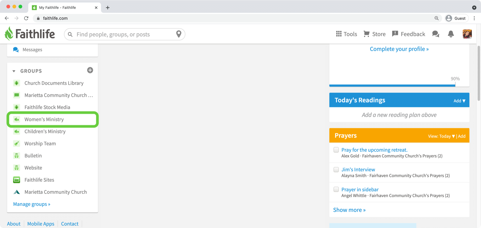
Task: Open the messages chat bubbles icon in header
Action: pyautogui.click(x=436, y=34)
